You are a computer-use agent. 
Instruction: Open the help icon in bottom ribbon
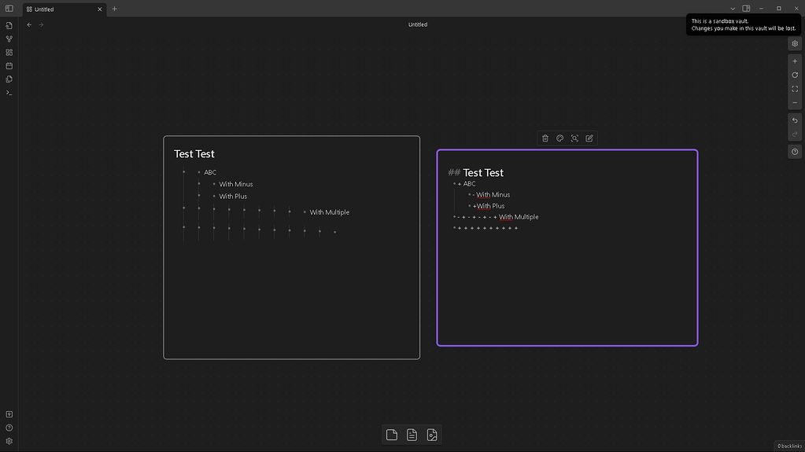(9, 428)
